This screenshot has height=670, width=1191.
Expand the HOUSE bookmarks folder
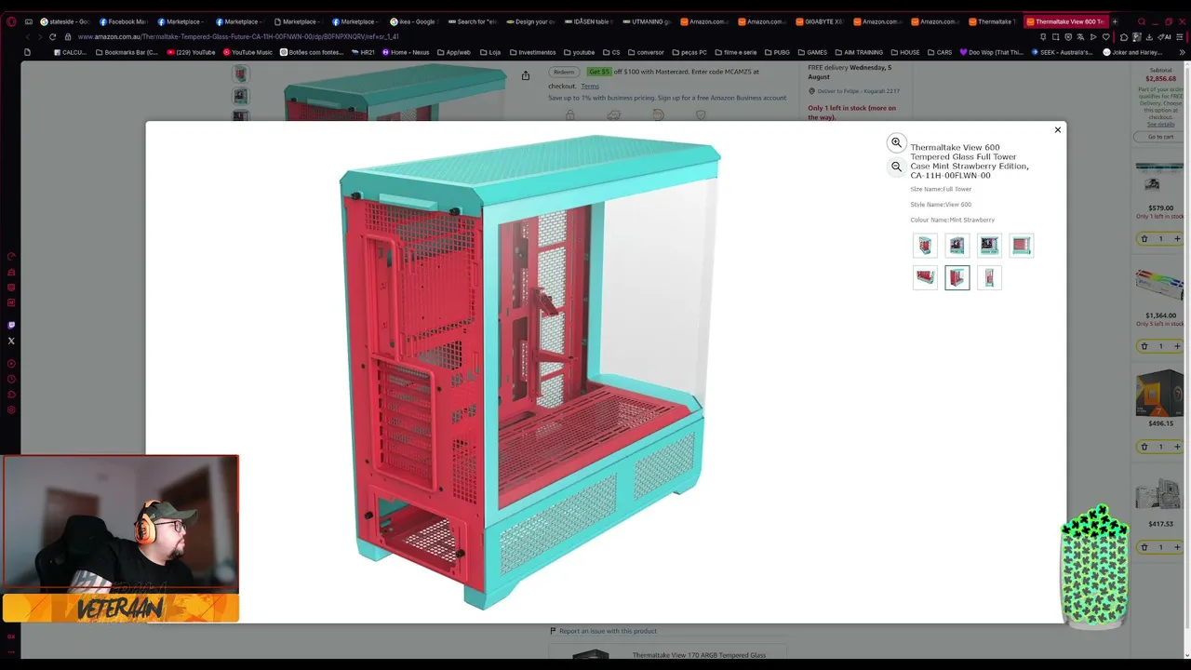pyautogui.click(x=904, y=52)
